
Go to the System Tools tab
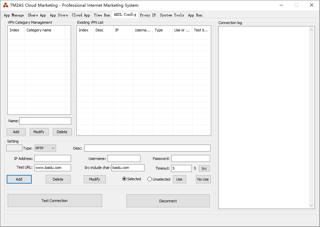click(x=172, y=15)
